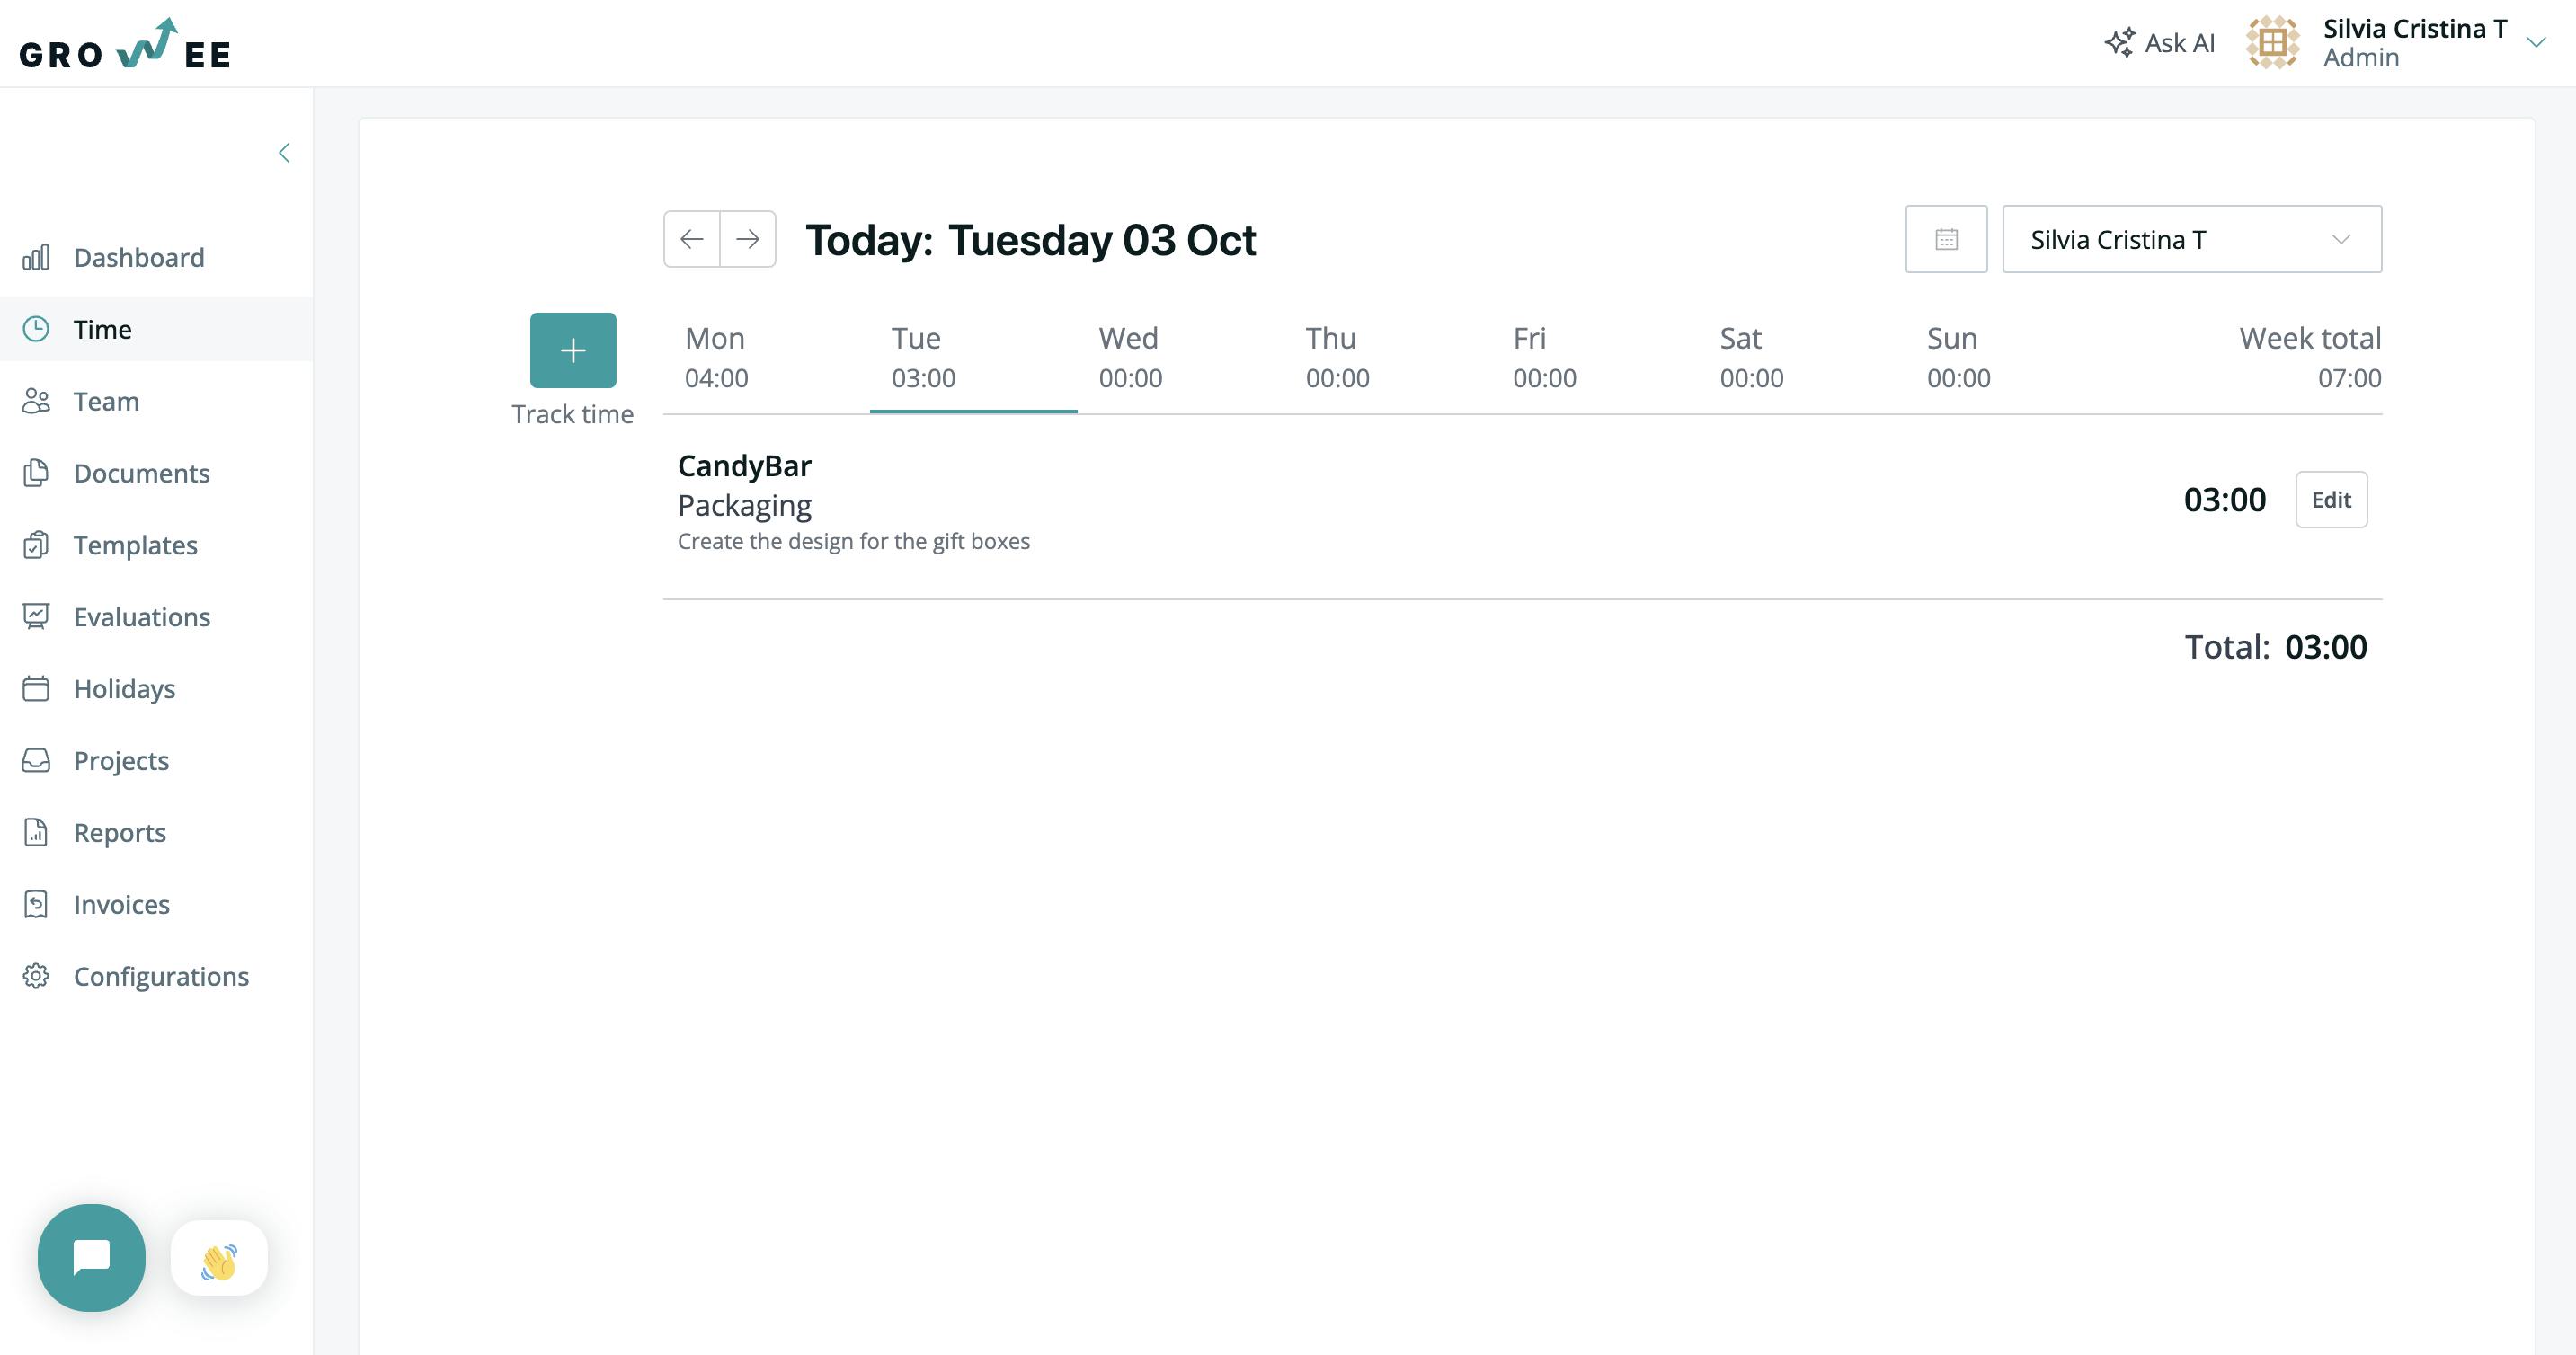The width and height of the screenshot is (2576, 1355).
Task: Click the Edit button for CandyBar entry
Action: [2331, 499]
